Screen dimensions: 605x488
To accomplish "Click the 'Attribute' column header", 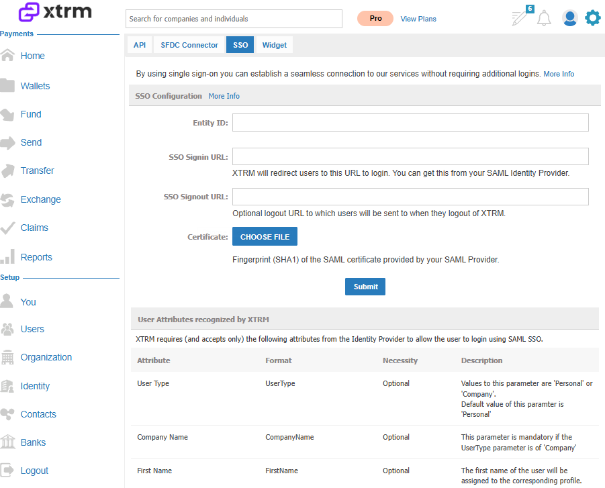I will coord(154,360).
